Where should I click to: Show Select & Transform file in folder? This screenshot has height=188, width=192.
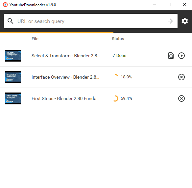[171, 56]
